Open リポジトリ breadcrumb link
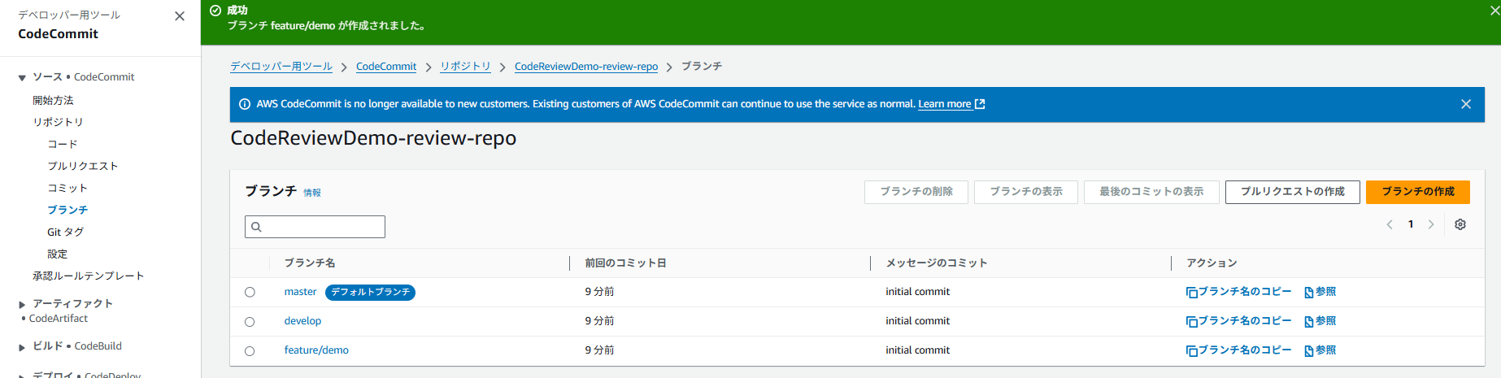This screenshot has height=378, width=1501. pos(465,67)
